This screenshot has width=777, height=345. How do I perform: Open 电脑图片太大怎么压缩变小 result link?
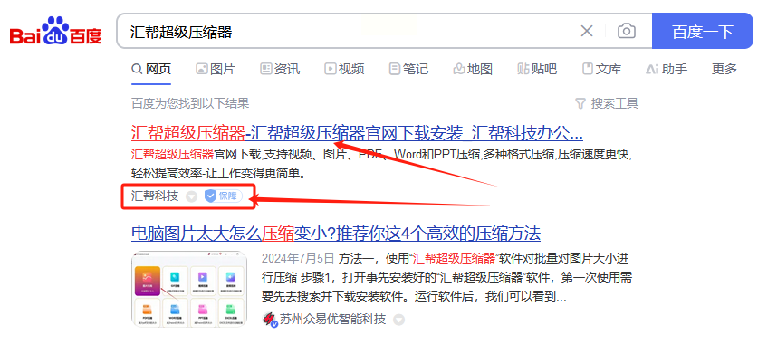coord(336,233)
